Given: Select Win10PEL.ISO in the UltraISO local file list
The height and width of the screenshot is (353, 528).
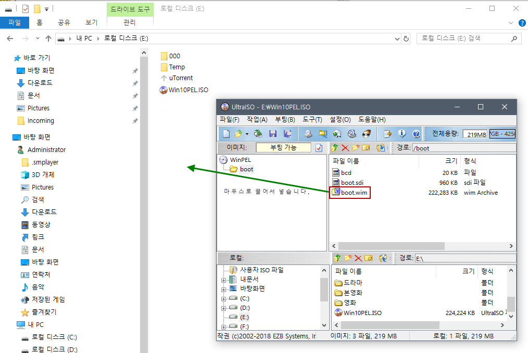Looking at the screenshot, I should point(362,313).
